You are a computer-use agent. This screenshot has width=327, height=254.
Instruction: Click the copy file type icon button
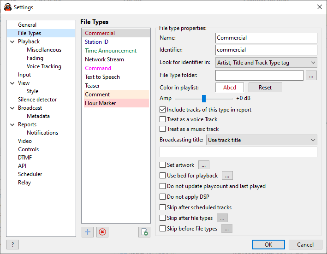point(144,232)
